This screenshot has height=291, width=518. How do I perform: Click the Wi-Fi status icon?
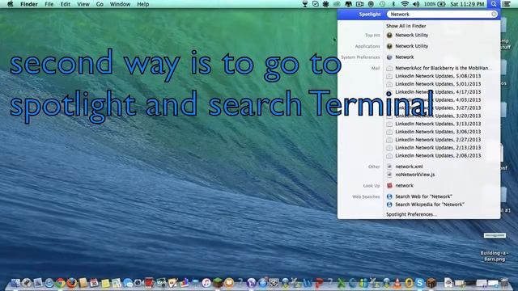405,4
